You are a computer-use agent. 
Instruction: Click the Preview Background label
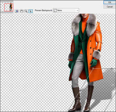click(x=43, y=10)
